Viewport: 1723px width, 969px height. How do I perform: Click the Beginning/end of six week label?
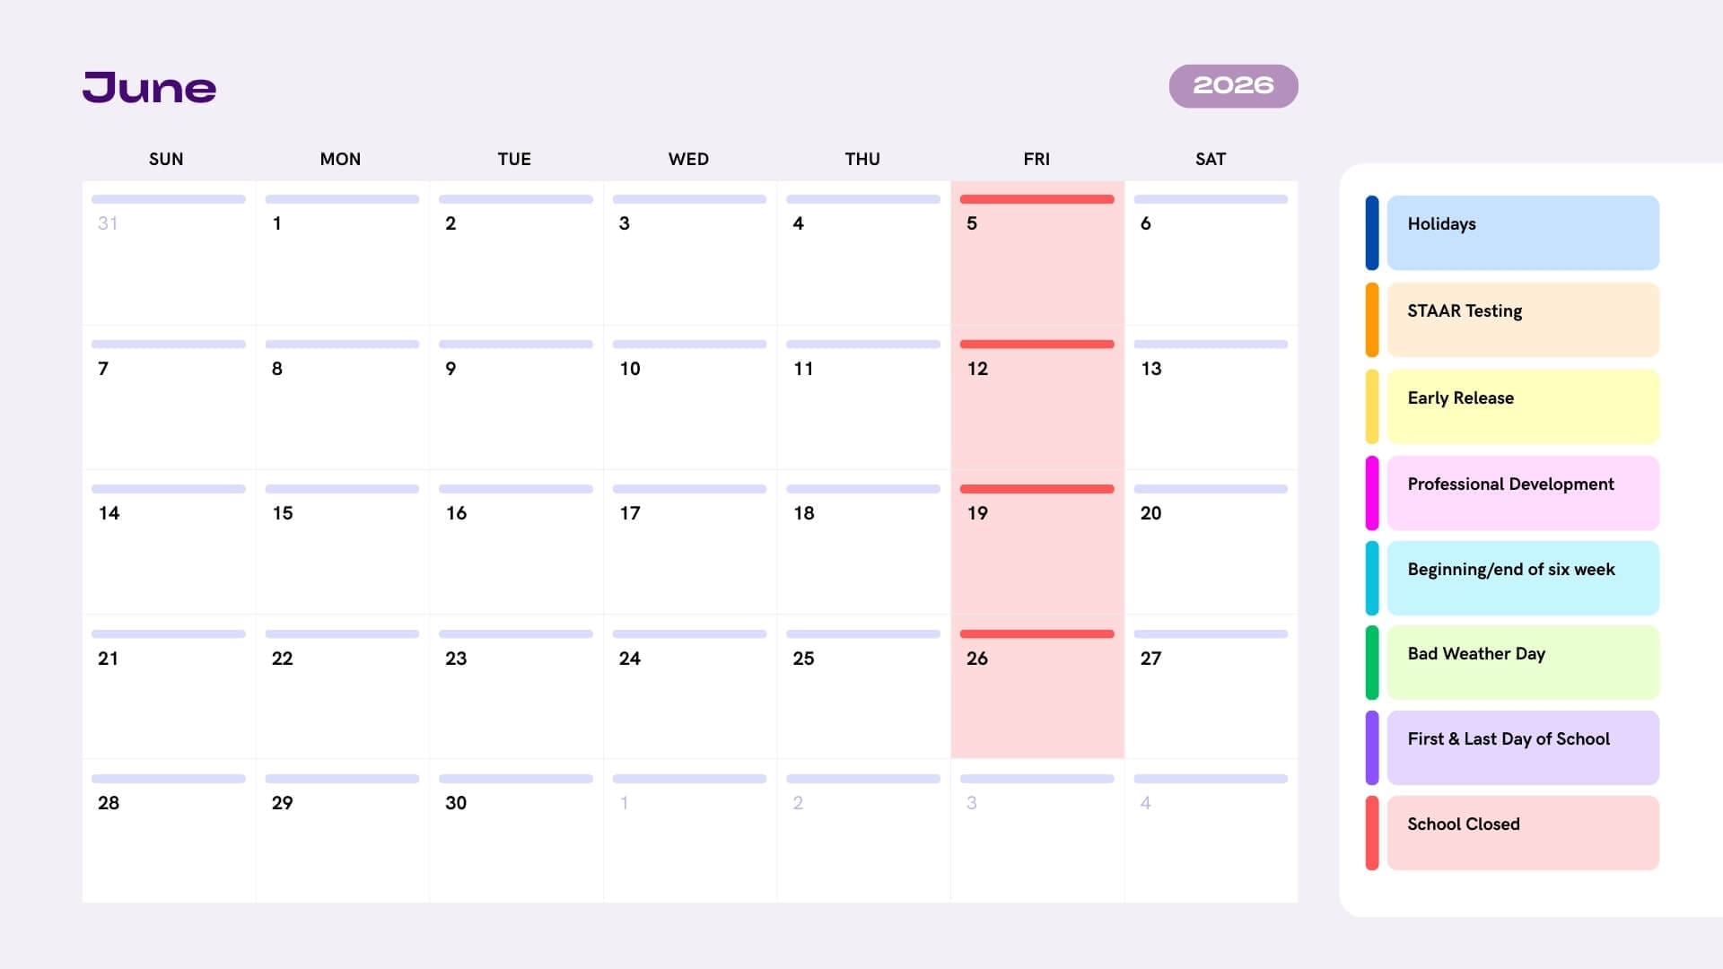coord(1511,570)
